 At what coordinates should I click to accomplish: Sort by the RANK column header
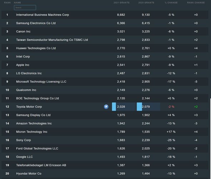8,2
